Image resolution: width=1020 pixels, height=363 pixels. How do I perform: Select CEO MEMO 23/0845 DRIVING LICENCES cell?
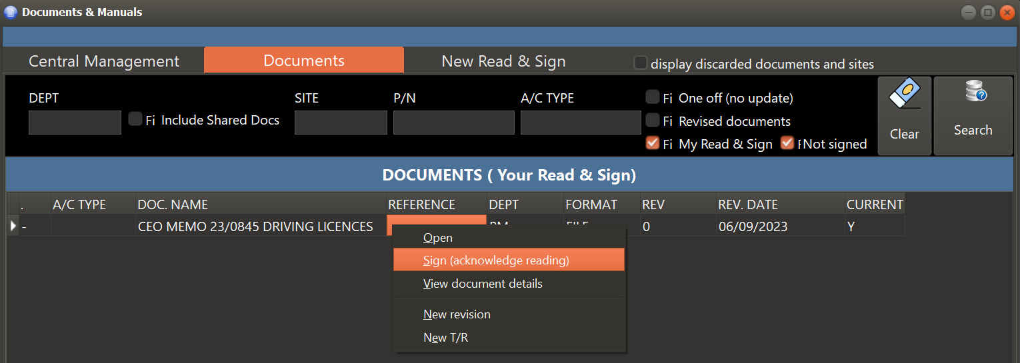(261, 226)
